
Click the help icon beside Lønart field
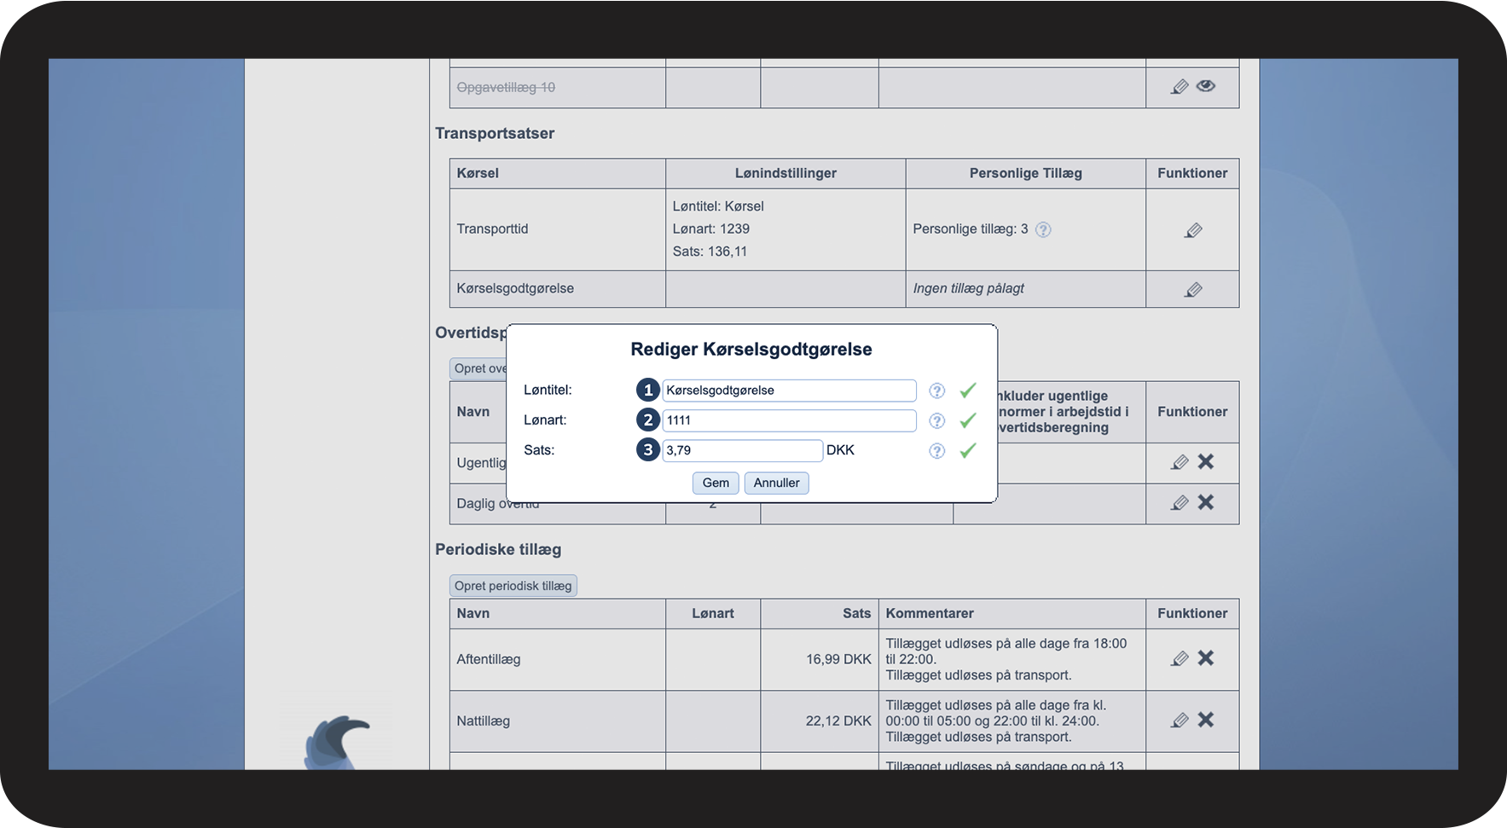point(936,420)
